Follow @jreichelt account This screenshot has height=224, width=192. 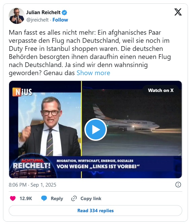click(x=60, y=20)
